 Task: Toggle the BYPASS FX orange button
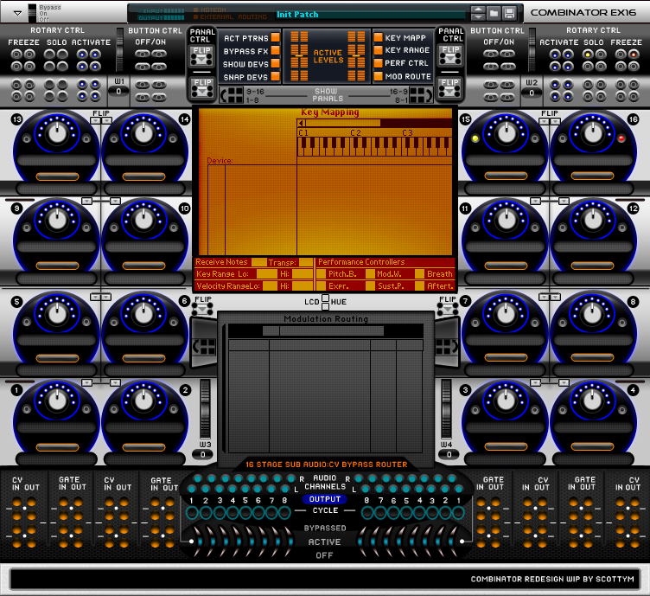pyautogui.click(x=275, y=50)
